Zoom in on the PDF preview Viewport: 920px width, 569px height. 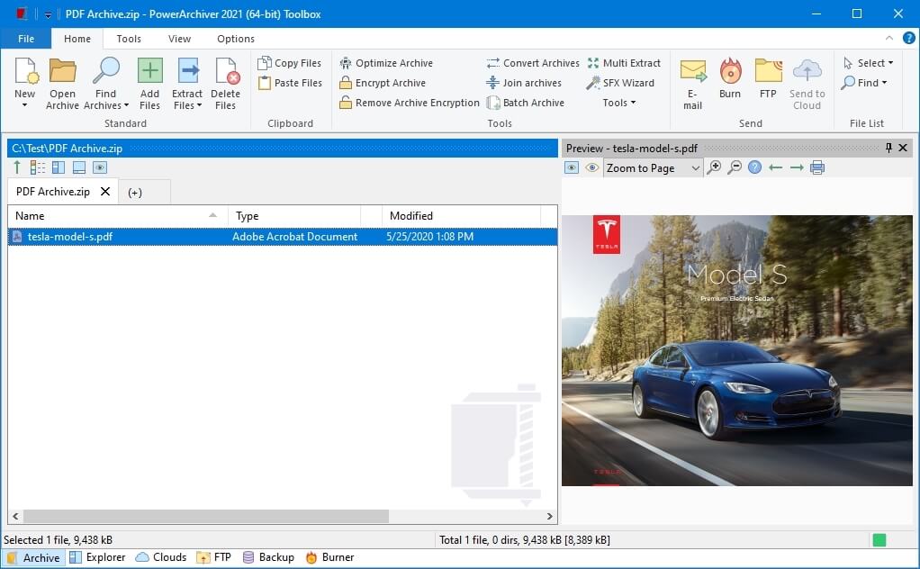714,167
